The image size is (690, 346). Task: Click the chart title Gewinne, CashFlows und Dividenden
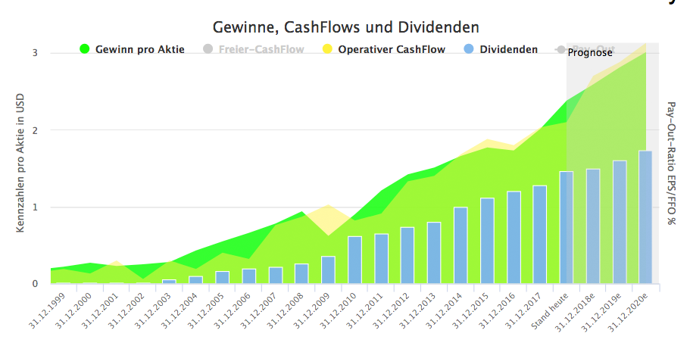(x=345, y=27)
